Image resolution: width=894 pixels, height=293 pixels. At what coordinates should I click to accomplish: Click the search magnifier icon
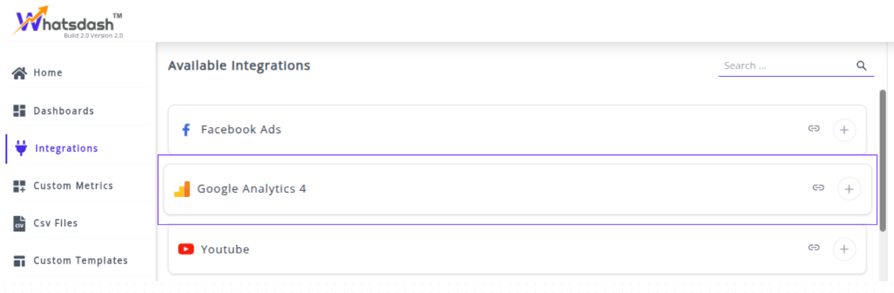pos(861,66)
